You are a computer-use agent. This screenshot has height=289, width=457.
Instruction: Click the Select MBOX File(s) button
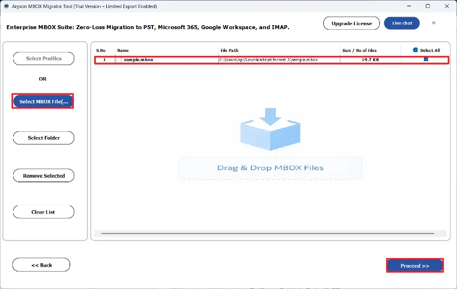[43, 102]
